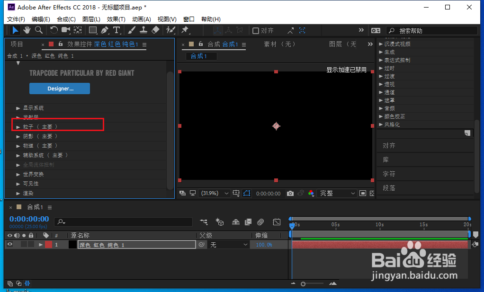The width and height of the screenshot is (484, 292).
Task: Open show channel color management icon
Action: click(x=311, y=194)
